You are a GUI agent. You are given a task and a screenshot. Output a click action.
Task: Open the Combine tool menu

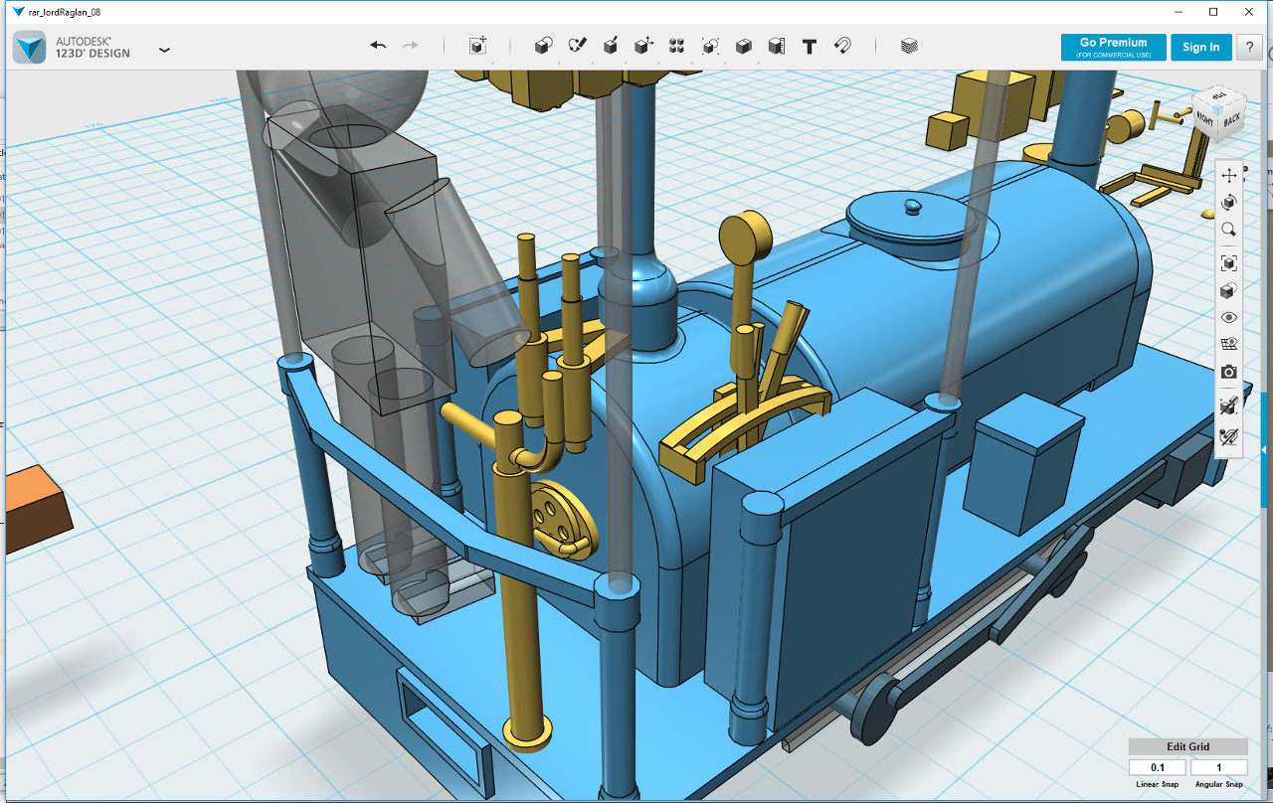(743, 46)
